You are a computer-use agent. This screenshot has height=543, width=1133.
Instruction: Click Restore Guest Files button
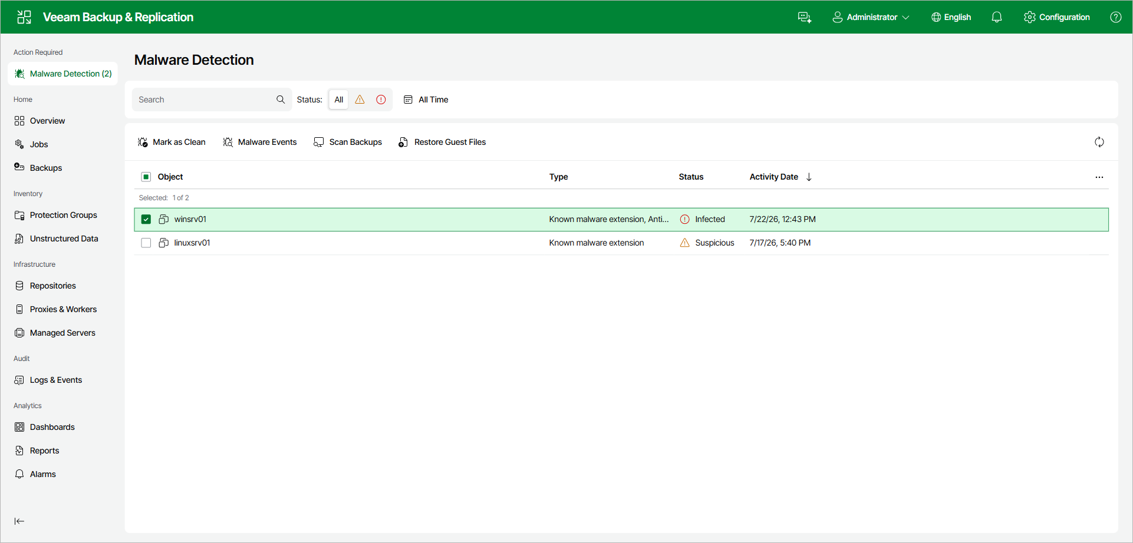[x=442, y=142]
